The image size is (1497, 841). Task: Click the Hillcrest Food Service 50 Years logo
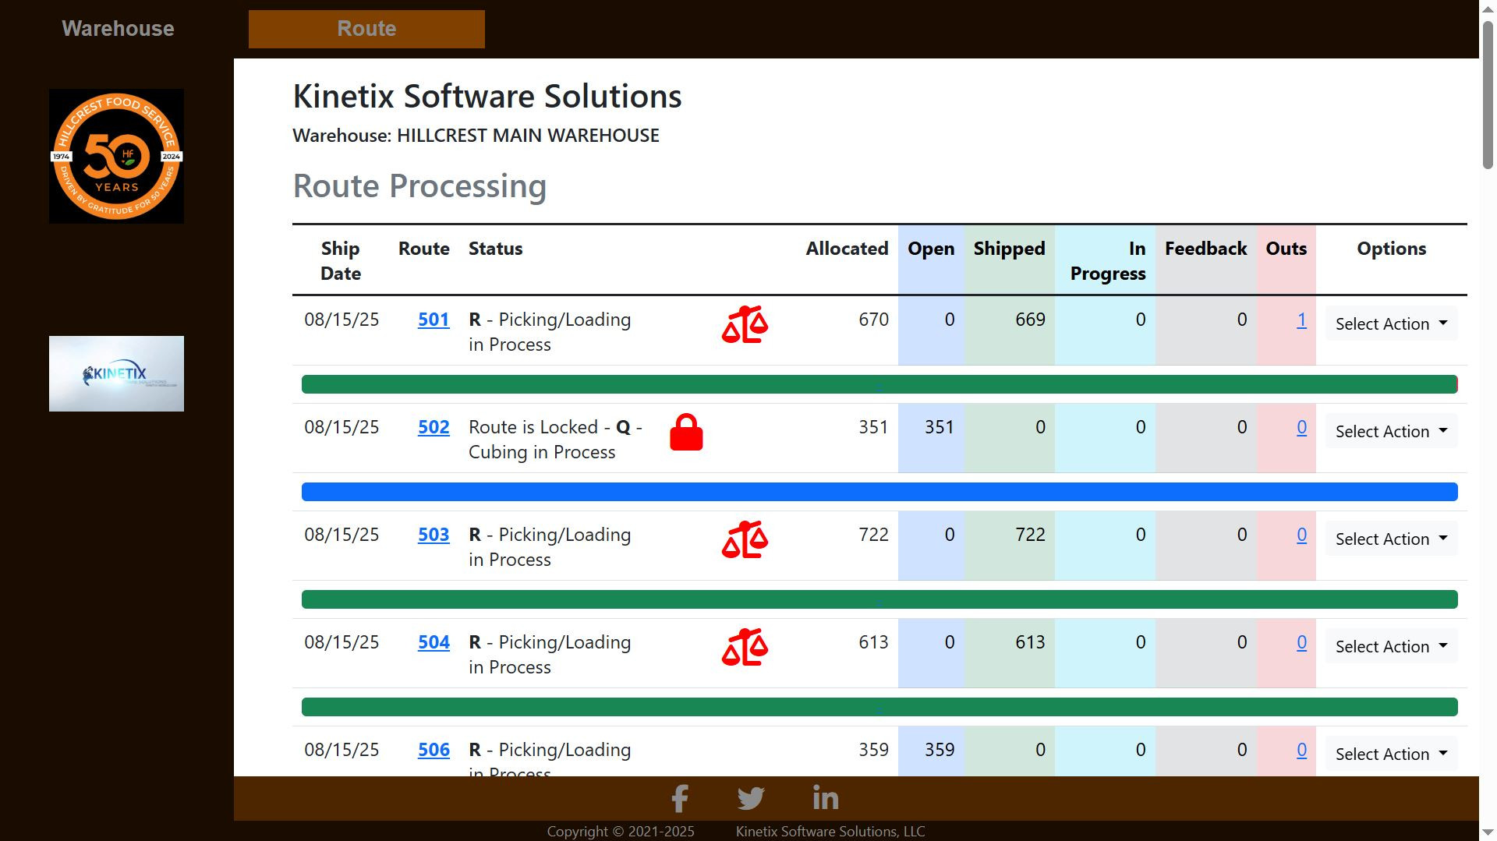(x=117, y=156)
